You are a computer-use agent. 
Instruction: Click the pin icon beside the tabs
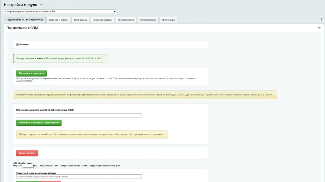[321, 20]
